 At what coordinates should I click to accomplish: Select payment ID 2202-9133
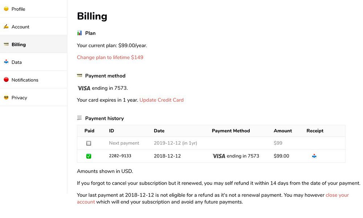(x=120, y=156)
